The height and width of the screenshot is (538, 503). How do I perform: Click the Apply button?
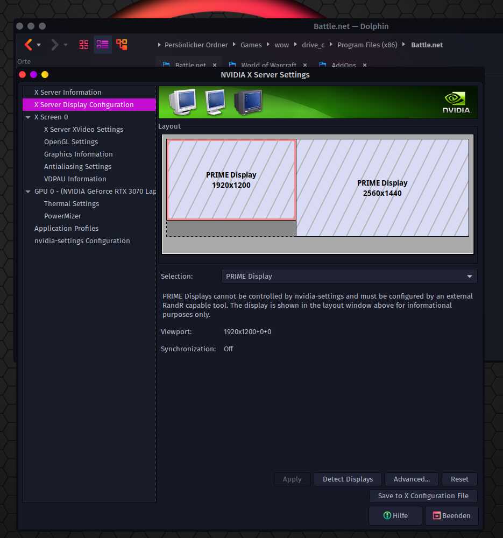click(292, 479)
